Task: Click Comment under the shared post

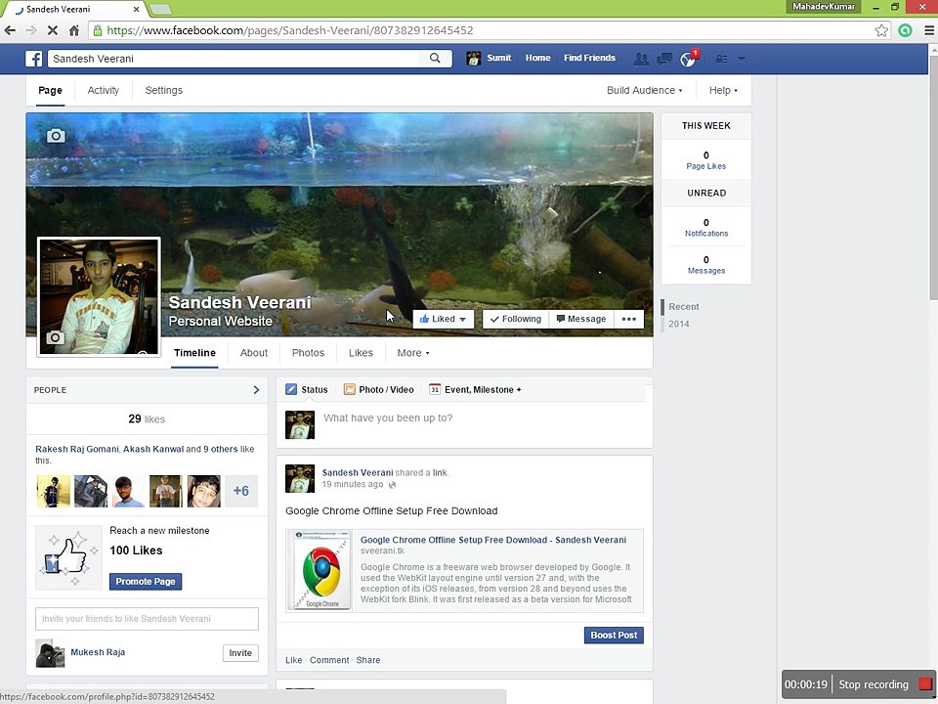Action: pyautogui.click(x=329, y=660)
